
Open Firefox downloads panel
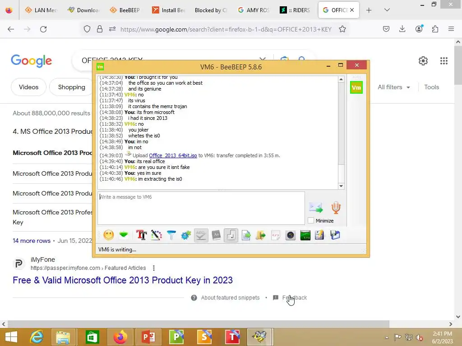pyautogui.click(x=402, y=29)
